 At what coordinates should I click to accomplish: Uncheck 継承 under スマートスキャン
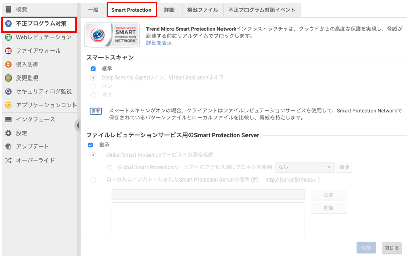(x=93, y=69)
